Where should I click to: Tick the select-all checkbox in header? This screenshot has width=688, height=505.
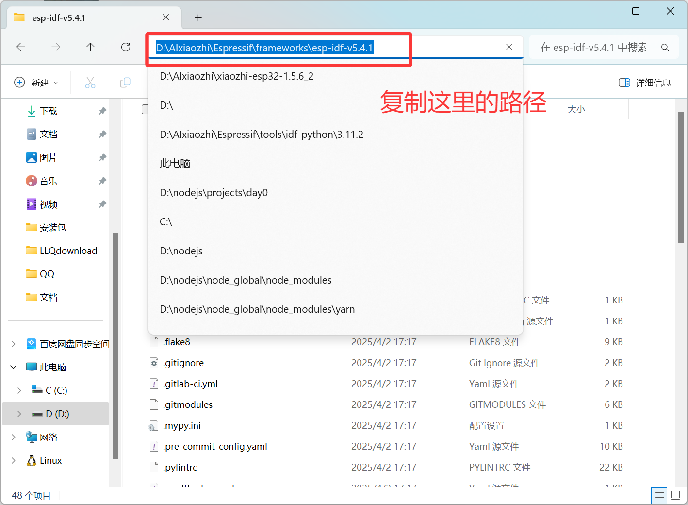pos(145,109)
